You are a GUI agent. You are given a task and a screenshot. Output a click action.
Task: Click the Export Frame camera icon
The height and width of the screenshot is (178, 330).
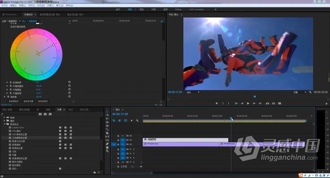click(x=279, y=103)
